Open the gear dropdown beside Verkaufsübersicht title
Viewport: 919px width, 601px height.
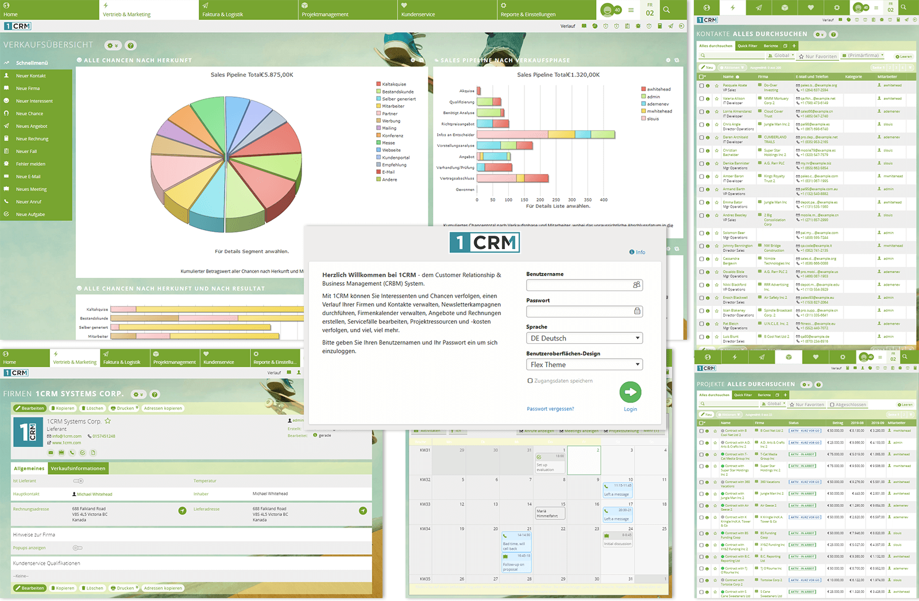(x=113, y=45)
